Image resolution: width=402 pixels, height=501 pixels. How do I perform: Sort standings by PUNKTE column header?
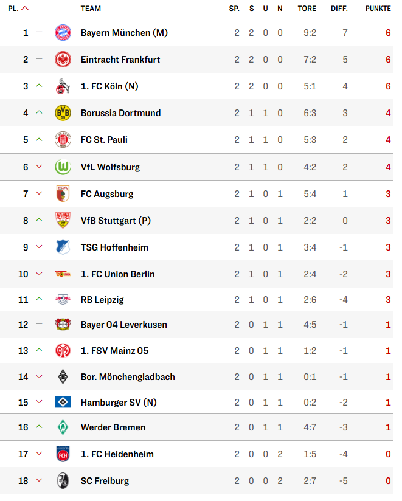point(378,9)
